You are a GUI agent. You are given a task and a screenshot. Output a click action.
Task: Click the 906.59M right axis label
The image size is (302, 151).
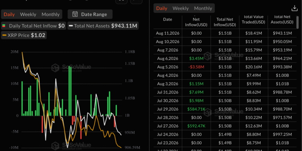point(132,148)
